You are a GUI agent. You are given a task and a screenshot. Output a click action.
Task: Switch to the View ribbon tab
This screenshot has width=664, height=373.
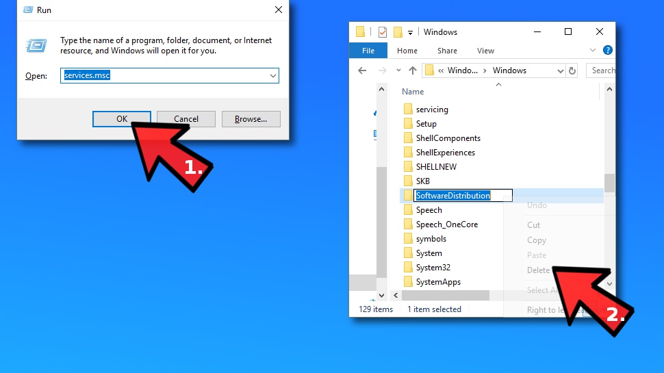coord(485,51)
